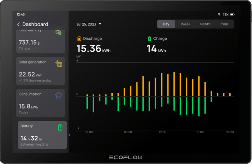Open the Jul 25, 2023 date dropdown

(x=89, y=24)
